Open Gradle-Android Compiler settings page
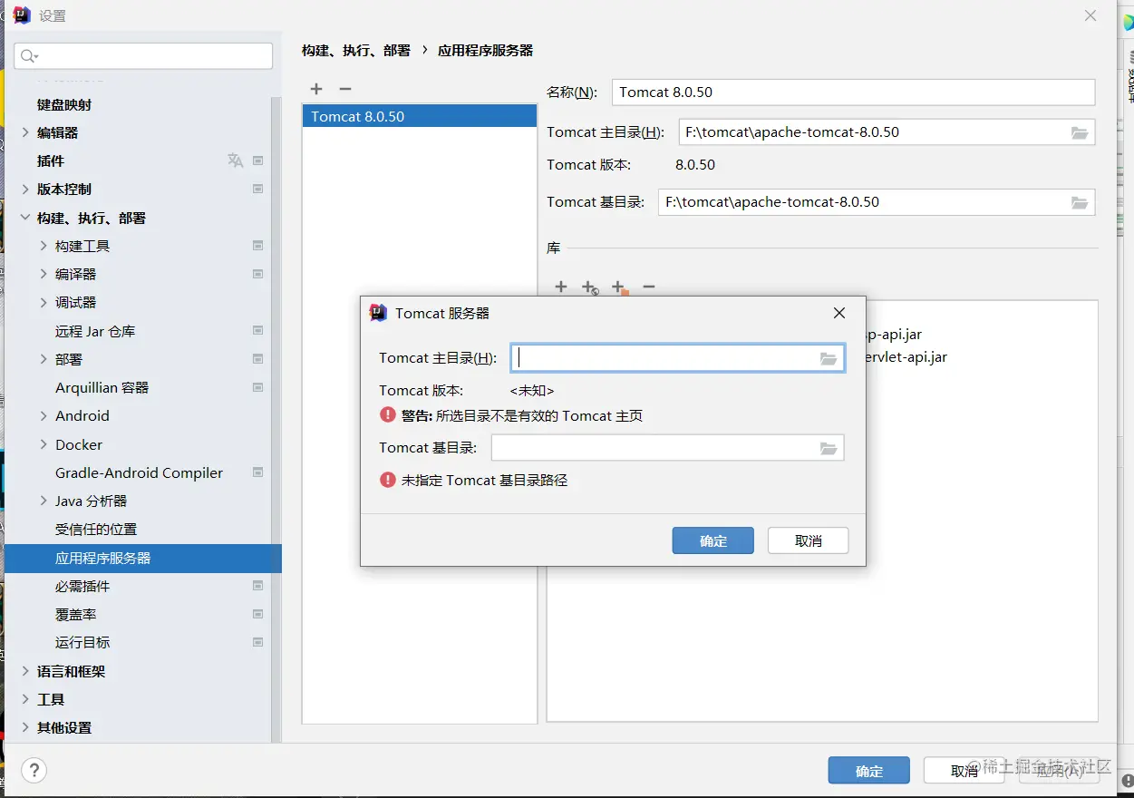 tap(139, 472)
